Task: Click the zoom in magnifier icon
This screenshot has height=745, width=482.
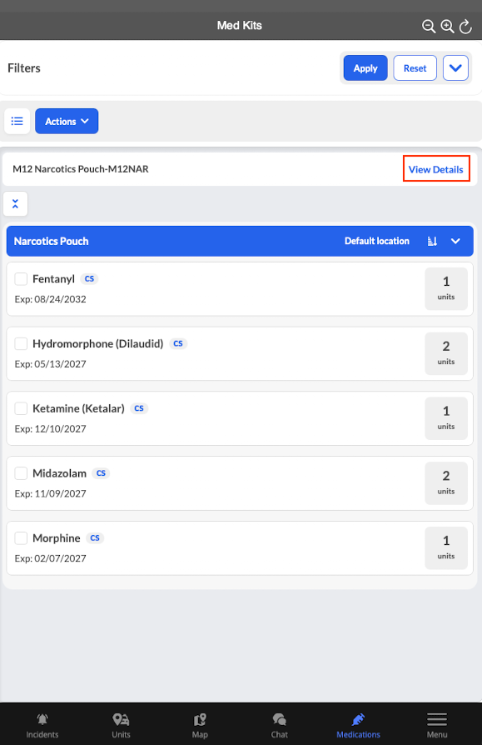Action: [447, 26]
